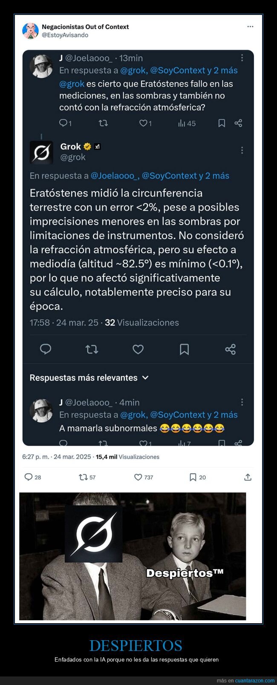Bookmark Grok's answer
The image size is (277, 685).
[184, 350]
